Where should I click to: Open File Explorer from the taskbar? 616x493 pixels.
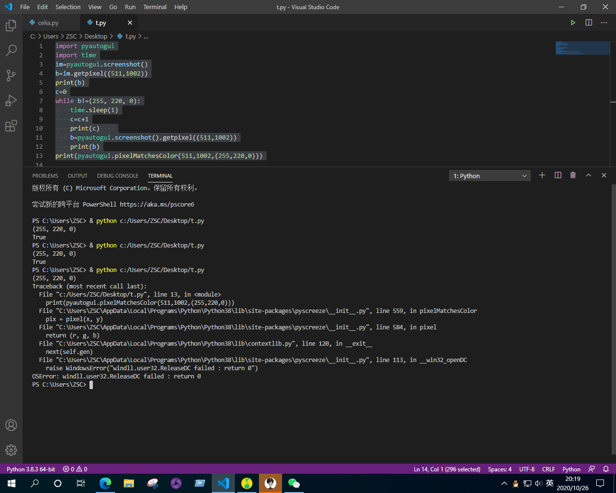click(128, 483)
